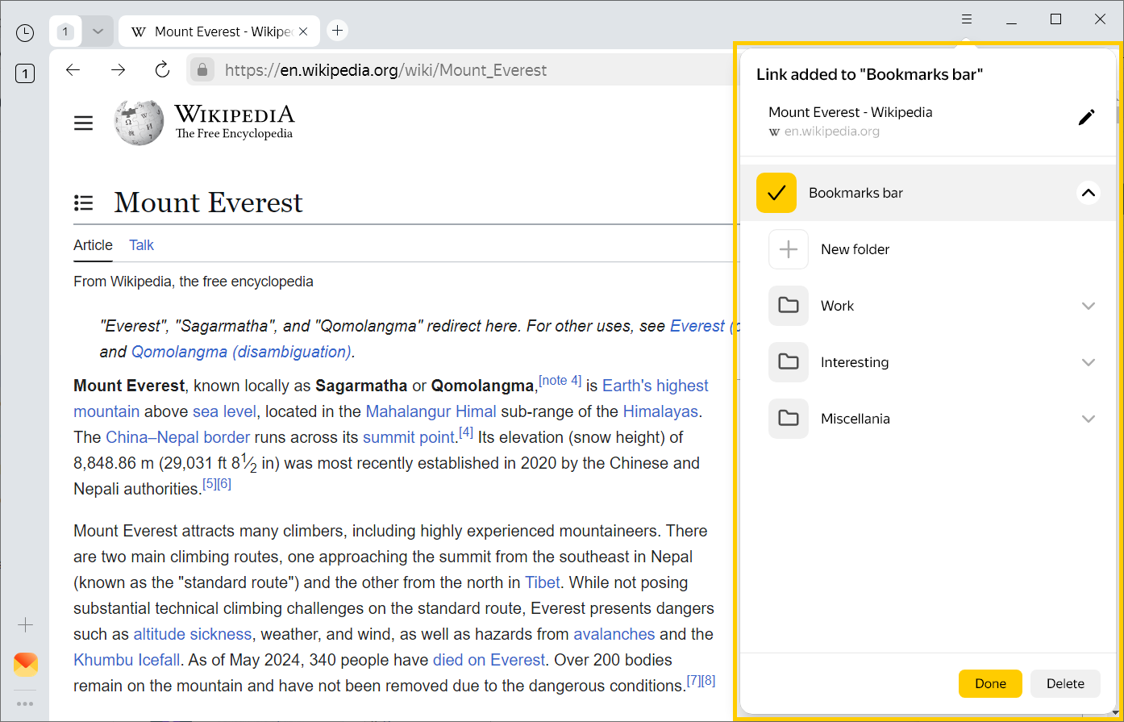The height and width of the screenshot is (722, 1124).
Task: Open the history clock icon in sidebar
Action: 25,32
